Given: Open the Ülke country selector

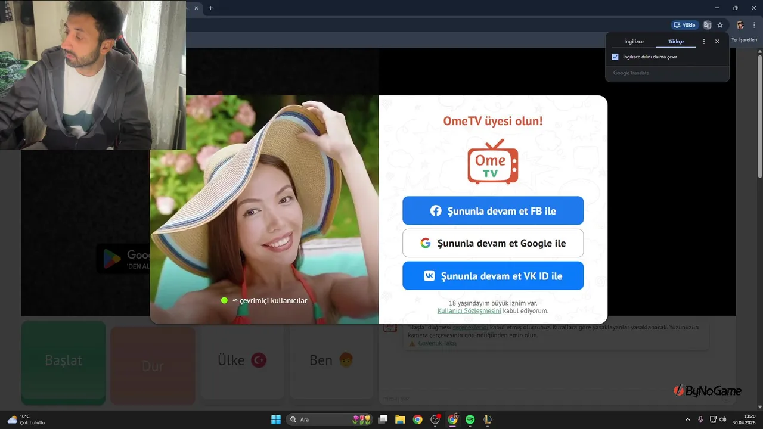Looking at the screenshot, I should click(242, 362).
